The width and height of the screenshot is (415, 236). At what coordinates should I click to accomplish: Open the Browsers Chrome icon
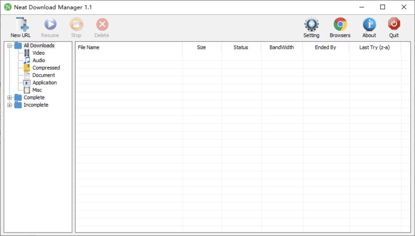point(340,24)
